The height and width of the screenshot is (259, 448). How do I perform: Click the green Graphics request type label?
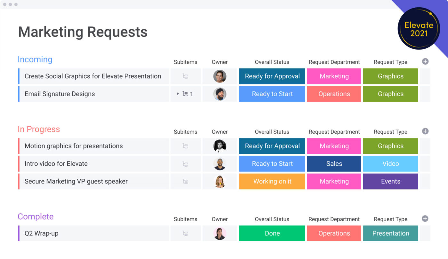390,76
